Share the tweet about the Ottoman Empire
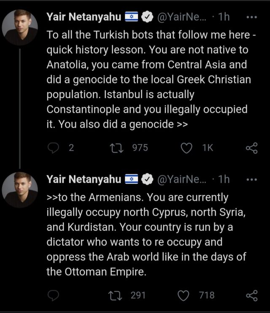The image size is (270, 313). pos(251,295)
